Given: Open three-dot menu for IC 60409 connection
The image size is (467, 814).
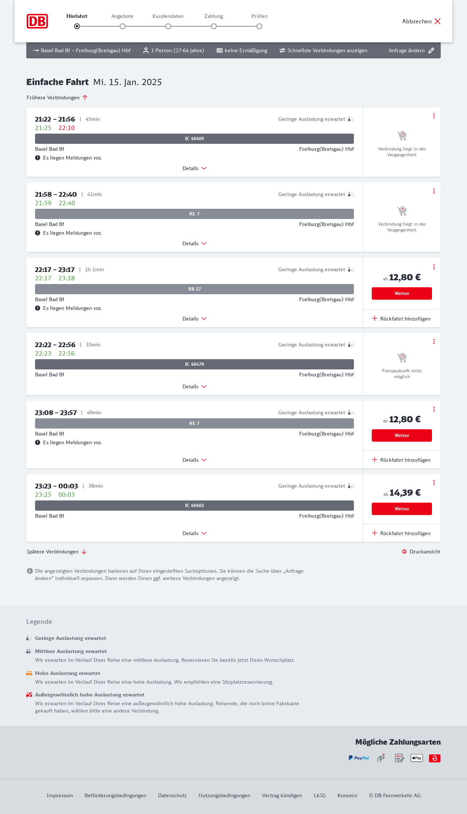Looking at the screenshot, I should tap(434, 116).
